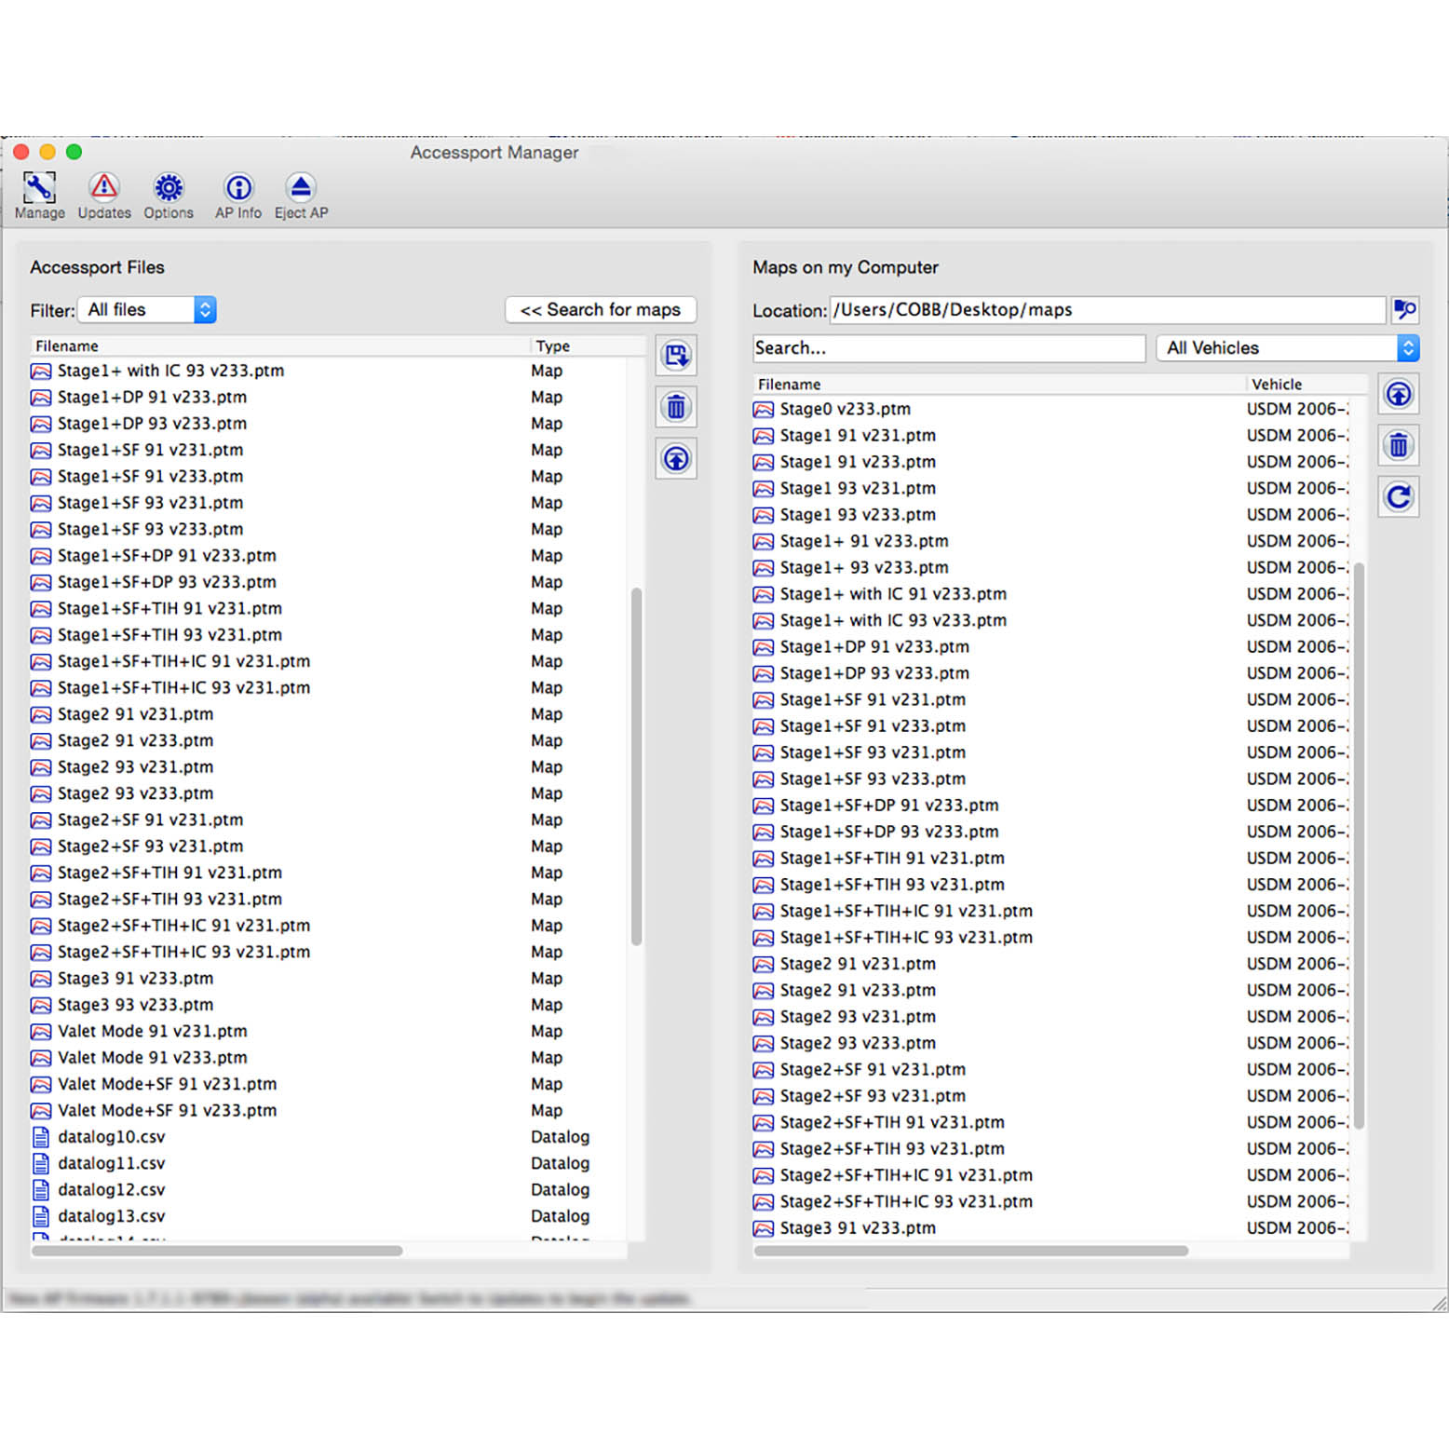Click the Location path field
Screen dimensions: 1449x1449
click(1107, 310)
